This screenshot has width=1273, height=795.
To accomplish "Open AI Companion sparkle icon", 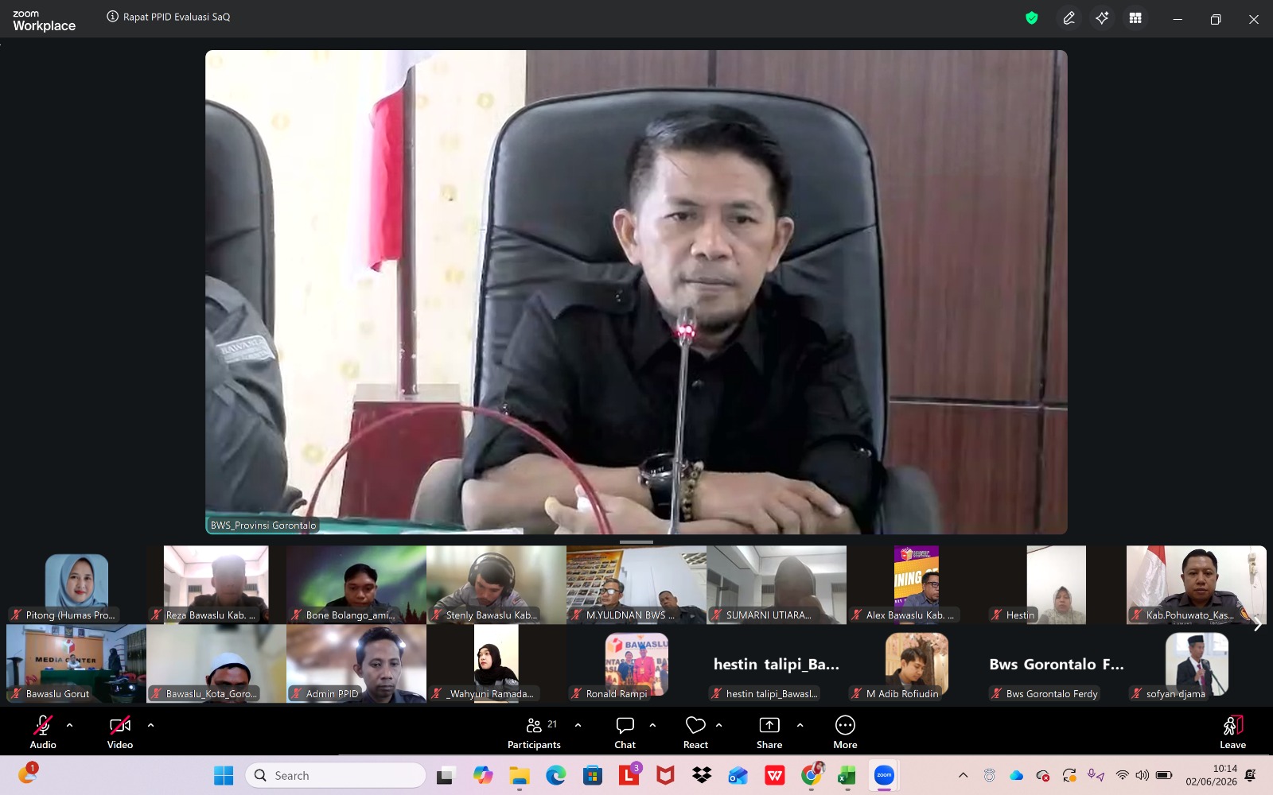I will pos(1102,18).
